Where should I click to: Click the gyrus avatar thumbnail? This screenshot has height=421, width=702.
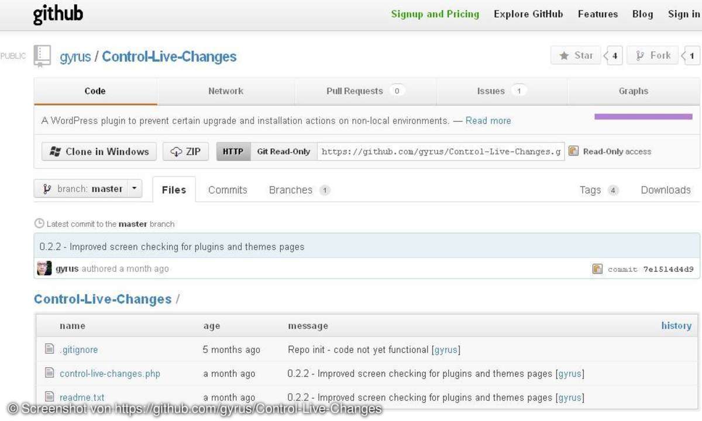44,268
